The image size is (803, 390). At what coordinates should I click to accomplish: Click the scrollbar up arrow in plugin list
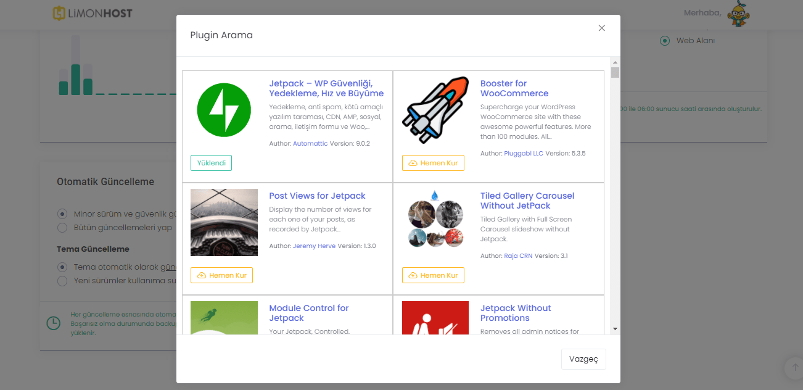click(x=615, y=62)
